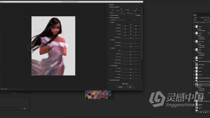The image size is (210, 118).
Task: Open the zoom percentage dropdown arrow
Action: coord(9,89)
